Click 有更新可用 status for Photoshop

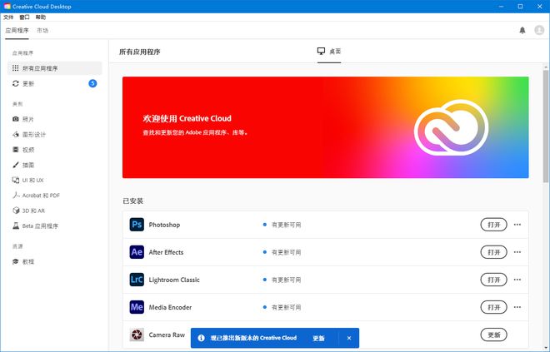[x=286, y=225]
